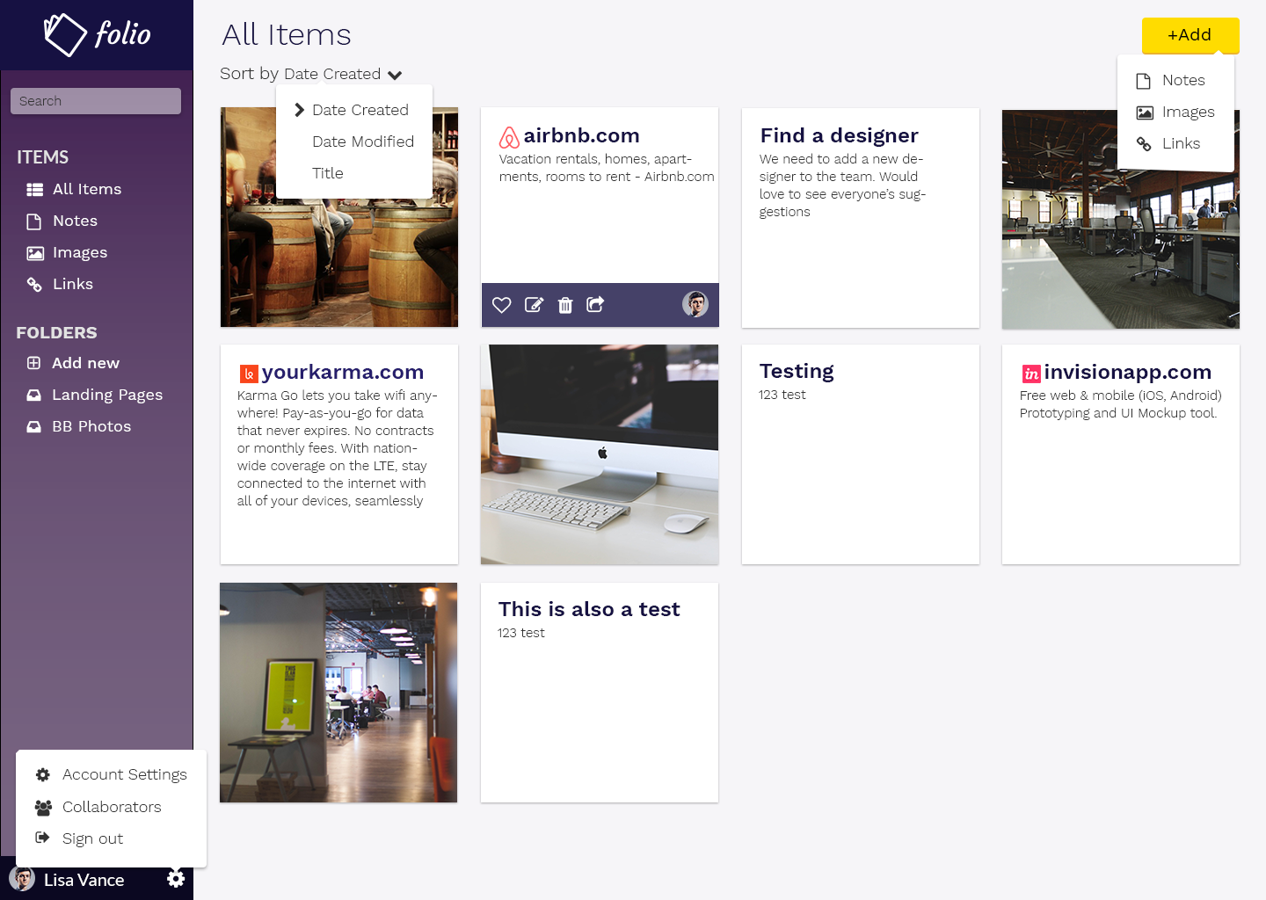Click the invisionapp.com description text

pos(1121,404)
